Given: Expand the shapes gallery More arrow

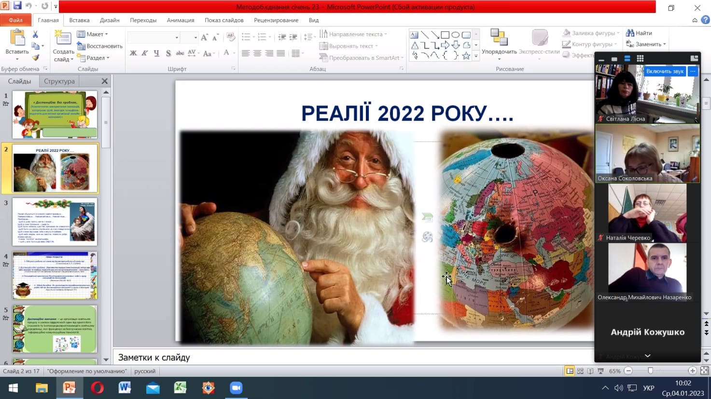Looking at the screenshot, I should 475,56.
